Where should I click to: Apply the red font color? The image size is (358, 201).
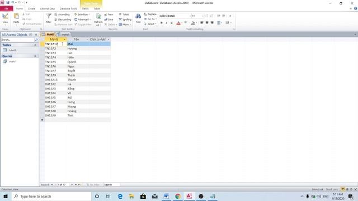178,23
